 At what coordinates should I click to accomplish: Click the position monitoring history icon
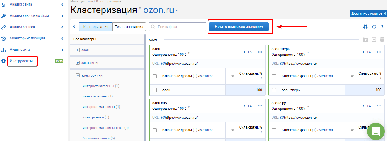[3, 38]
